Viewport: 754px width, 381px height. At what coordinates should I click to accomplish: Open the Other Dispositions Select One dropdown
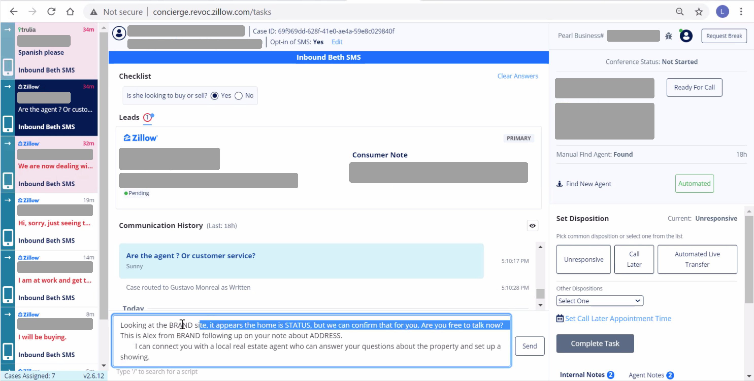click(x=599, y=301)
